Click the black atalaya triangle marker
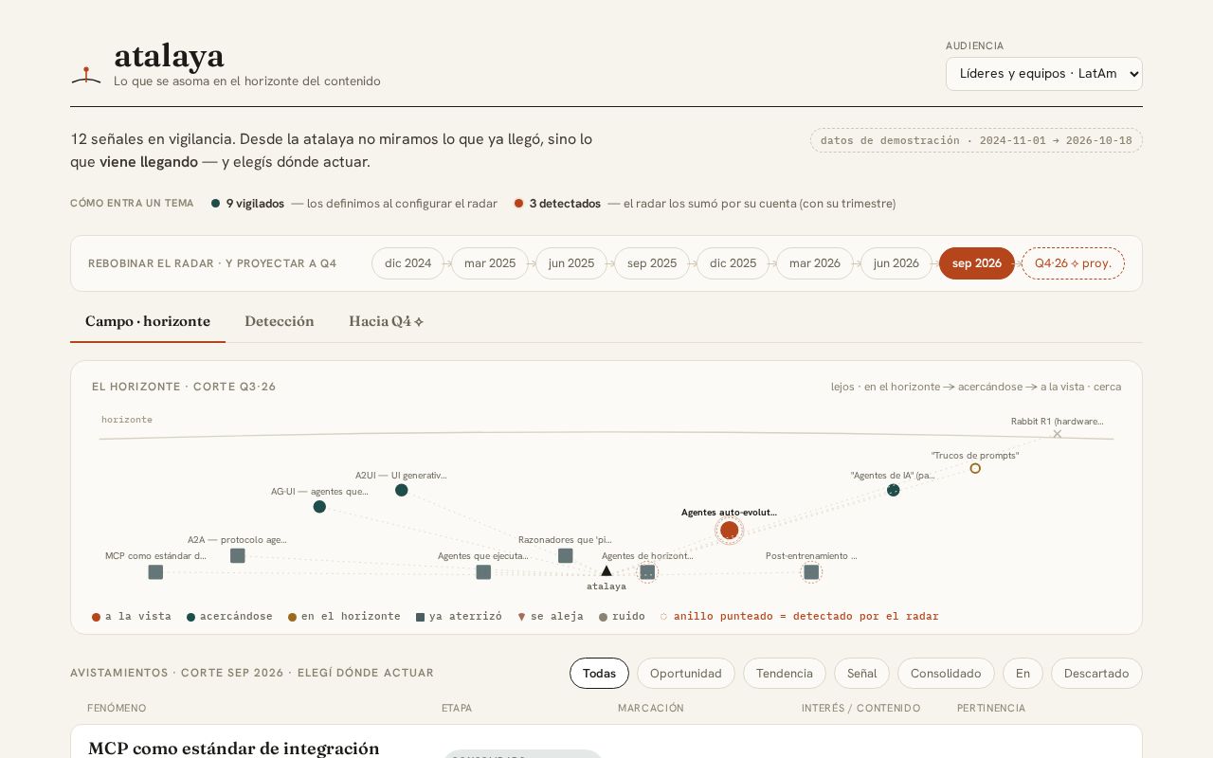This screenshot has height=758, width=1213. coord(606,570)
